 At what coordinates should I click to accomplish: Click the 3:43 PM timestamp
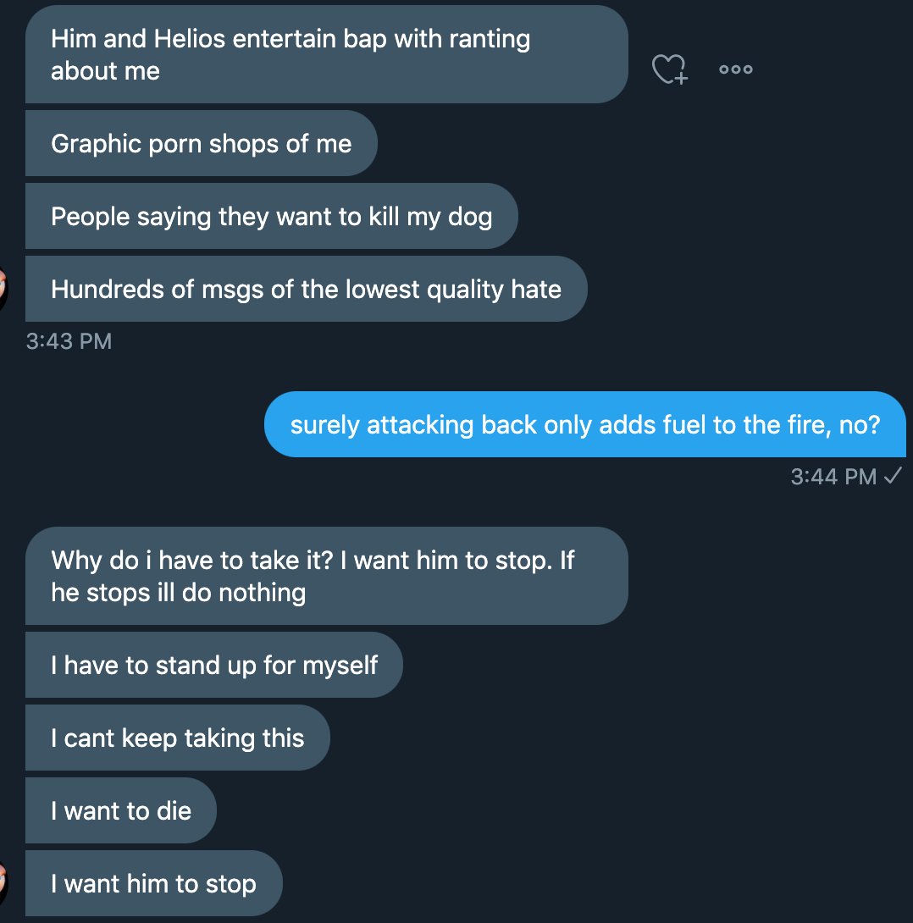click(69, 341)
